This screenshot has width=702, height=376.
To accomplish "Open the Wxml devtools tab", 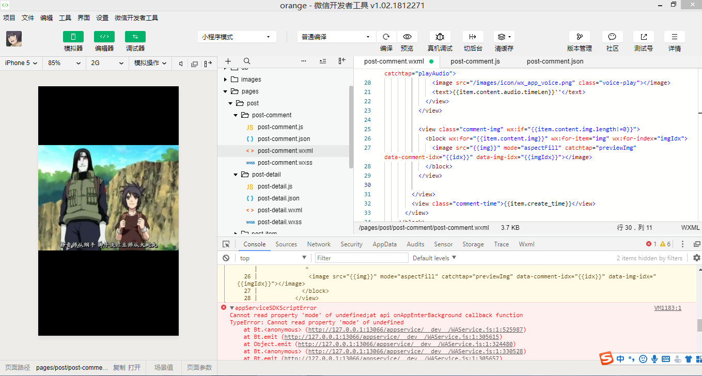I will 527,244.
